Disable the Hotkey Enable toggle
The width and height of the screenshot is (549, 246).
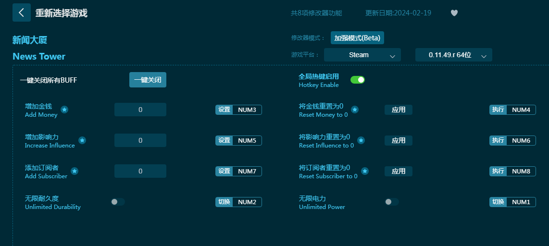(357, 80)
